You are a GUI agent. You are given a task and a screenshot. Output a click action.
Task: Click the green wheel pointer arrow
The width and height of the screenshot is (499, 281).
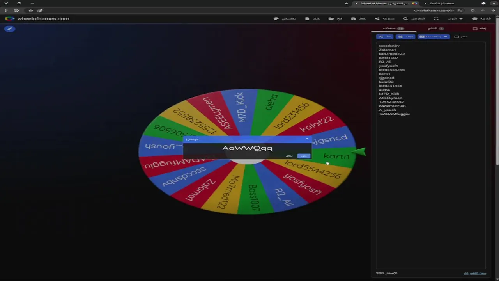click(359, 151)
